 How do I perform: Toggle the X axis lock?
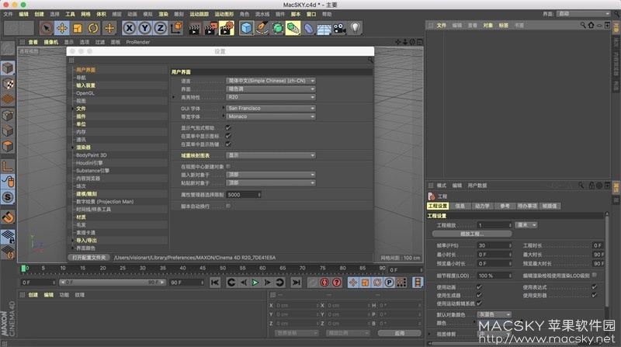pos(129,28)
